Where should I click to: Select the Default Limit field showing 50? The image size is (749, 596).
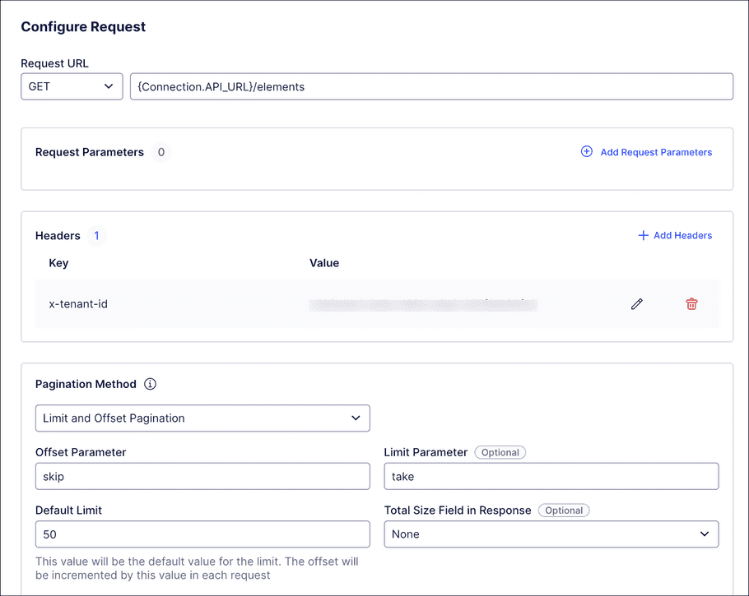(202, 534)
